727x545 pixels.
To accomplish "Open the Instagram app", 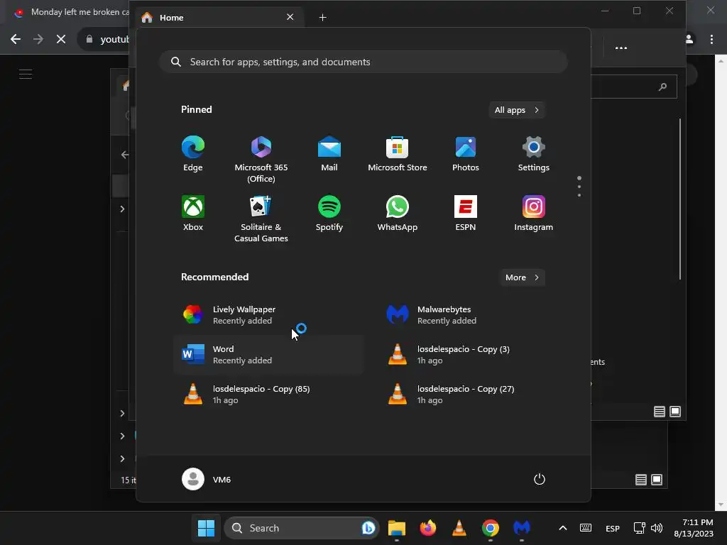I will pyautogui.click(x=534, y=214).
